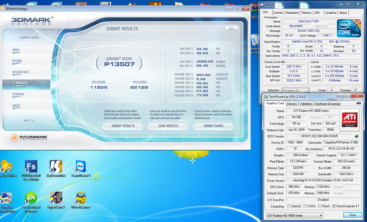367x222 pixels.
Task: Click the Bandwidth 140.8 GB/s value
Action: coord(346,174)
